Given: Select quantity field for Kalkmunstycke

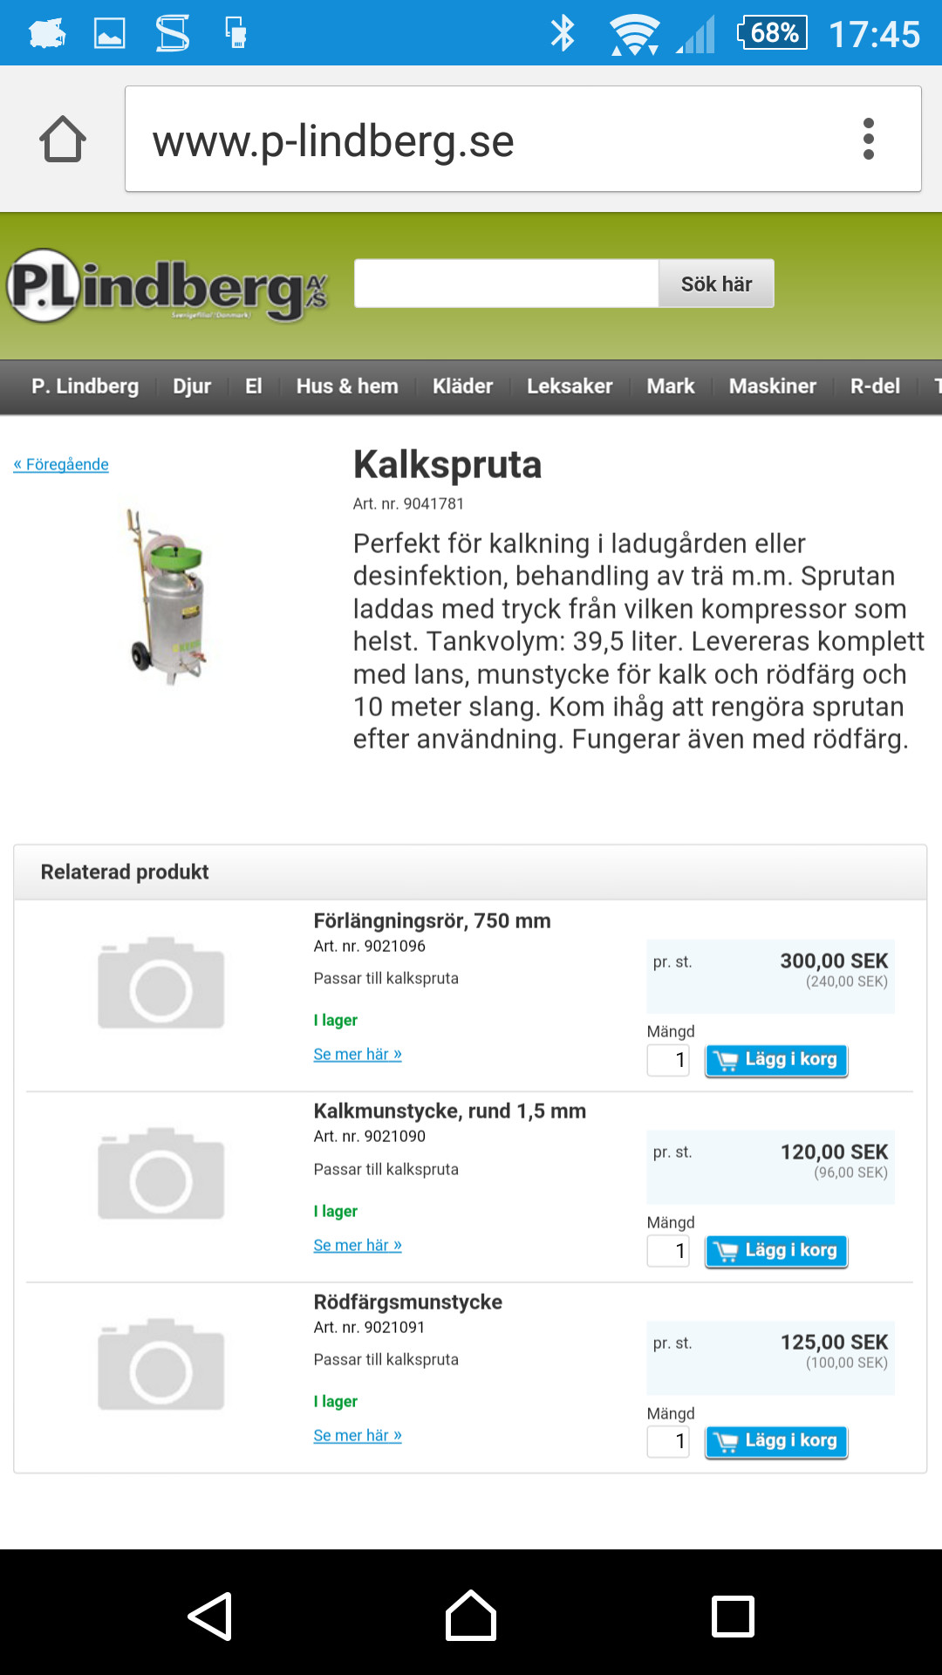Looking at the screenshot, I should click(x=668, y=1251).
